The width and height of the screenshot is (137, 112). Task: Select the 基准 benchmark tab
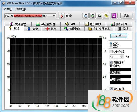(14, 28)
